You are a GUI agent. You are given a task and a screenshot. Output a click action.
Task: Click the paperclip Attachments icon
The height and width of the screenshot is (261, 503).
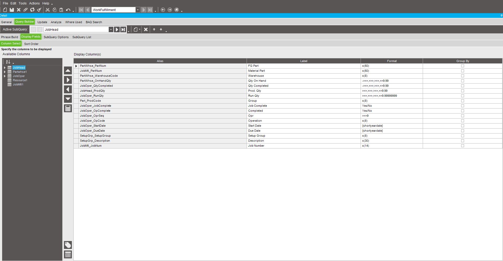[26, 10]
